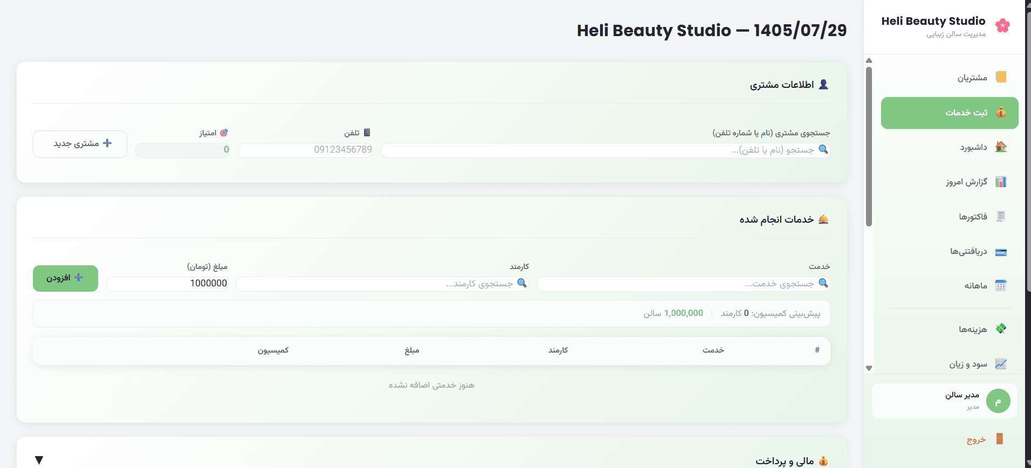1031x468 pixels.
Task: Open دریافتنی‌ها in the sidebar
Action: [950, 252]
